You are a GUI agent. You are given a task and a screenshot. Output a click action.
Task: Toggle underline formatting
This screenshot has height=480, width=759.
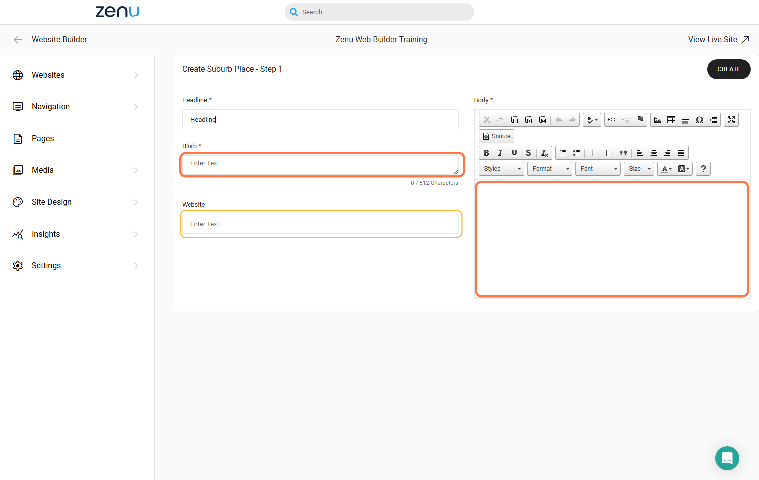[x=514, y=153]
